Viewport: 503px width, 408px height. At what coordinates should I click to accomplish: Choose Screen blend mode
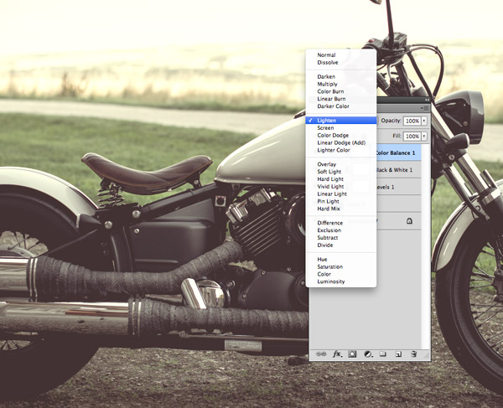tap(326, 127)
